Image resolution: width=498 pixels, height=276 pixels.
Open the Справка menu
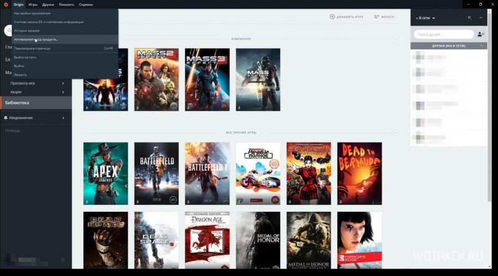(x=86, y=4)
